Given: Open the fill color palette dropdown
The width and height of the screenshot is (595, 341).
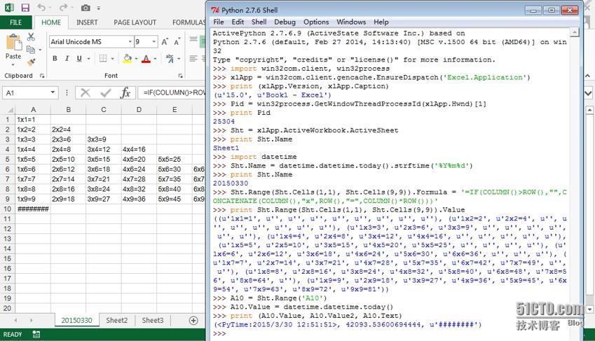Looking at the screenshot, I should coord(136,59).
